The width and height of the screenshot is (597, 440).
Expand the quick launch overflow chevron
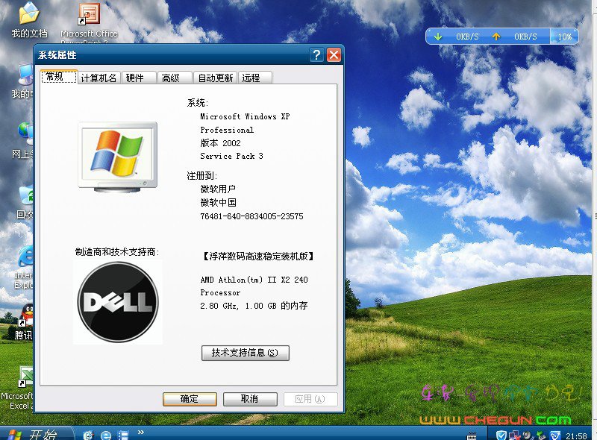(141, 432)
